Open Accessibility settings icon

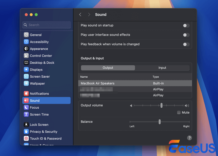pos(26,42)
